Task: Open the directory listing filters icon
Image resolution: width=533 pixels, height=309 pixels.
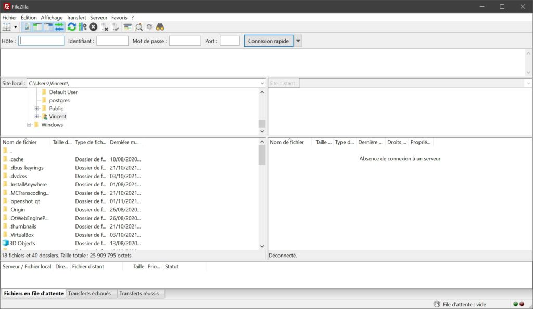Action: [x=128, y=27]
